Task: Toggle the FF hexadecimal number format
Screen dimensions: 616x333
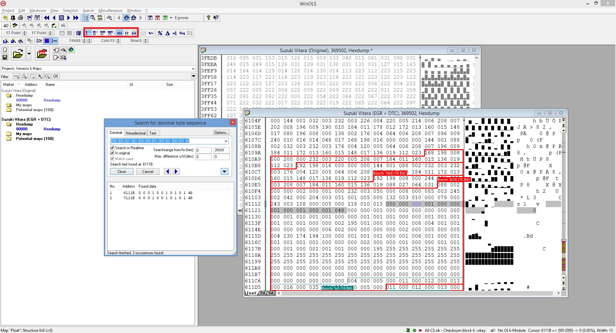Action: (127, 33)
